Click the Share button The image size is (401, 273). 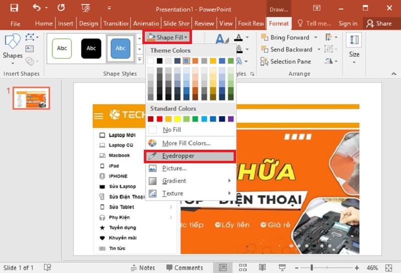379,24
